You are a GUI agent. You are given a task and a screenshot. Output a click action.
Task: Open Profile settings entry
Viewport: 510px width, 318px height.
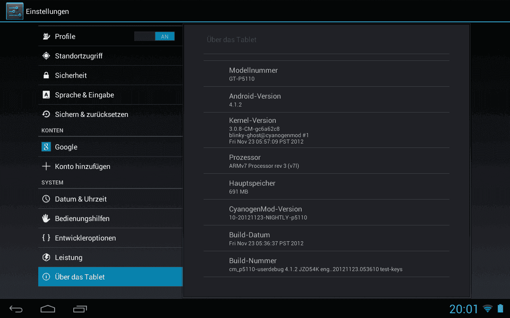click(x=110, y=37)
